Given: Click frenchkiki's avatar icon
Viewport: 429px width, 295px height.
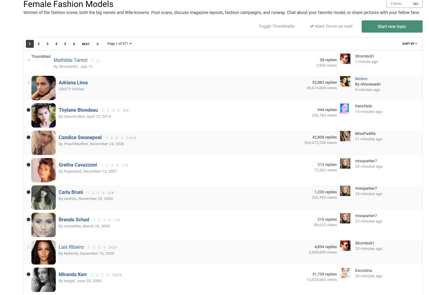Looking at the screenshot, I should click(x=345, y=109).
